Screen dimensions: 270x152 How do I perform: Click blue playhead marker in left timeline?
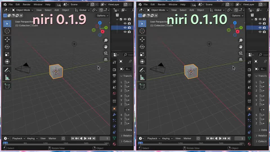tap(5, 143)
